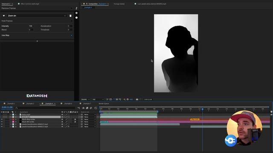Toggle visibility eye of layer 4
Screen dimensions: 273x153
tap(2, 122)
